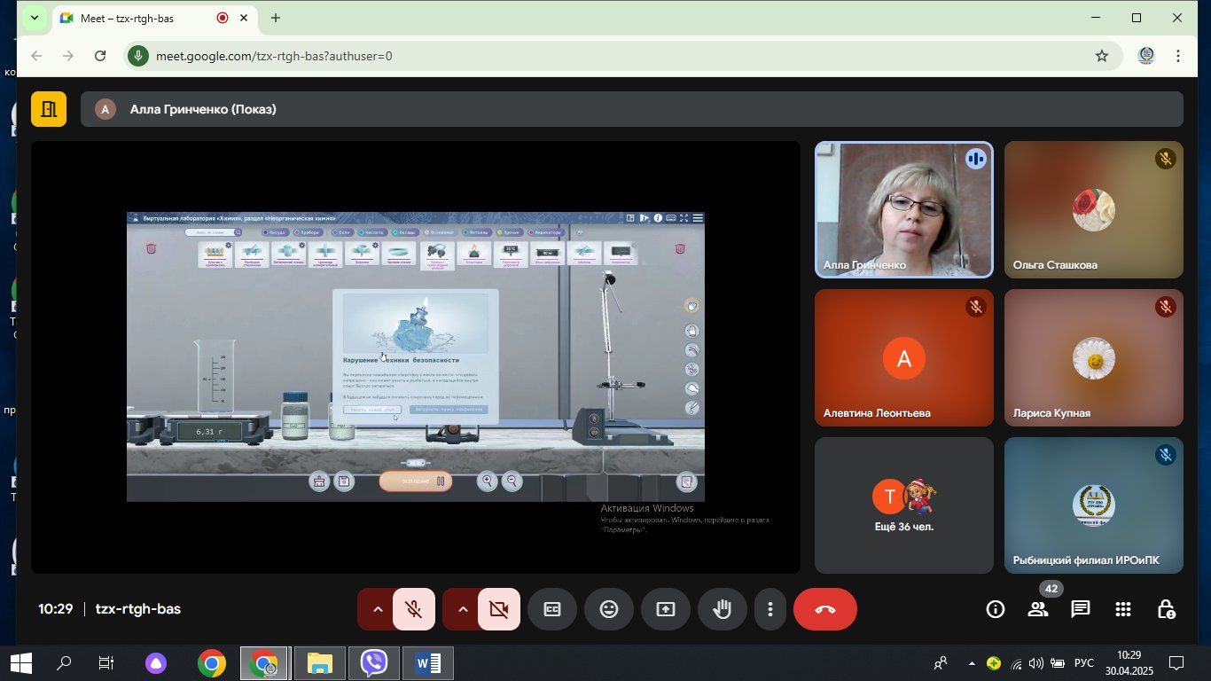Toggle lab fullscreen arrows icon
This screenshot has width=1211, height=681.
(x=684, y=218)
